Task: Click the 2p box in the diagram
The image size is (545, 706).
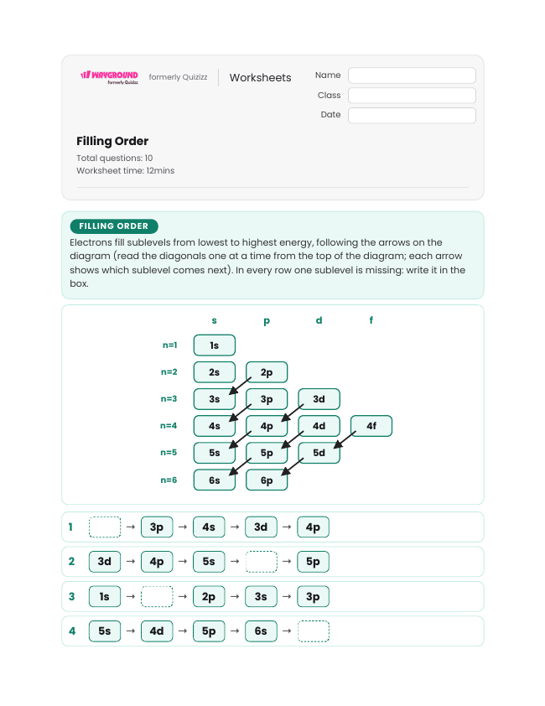Action: (x=267, y=372)
